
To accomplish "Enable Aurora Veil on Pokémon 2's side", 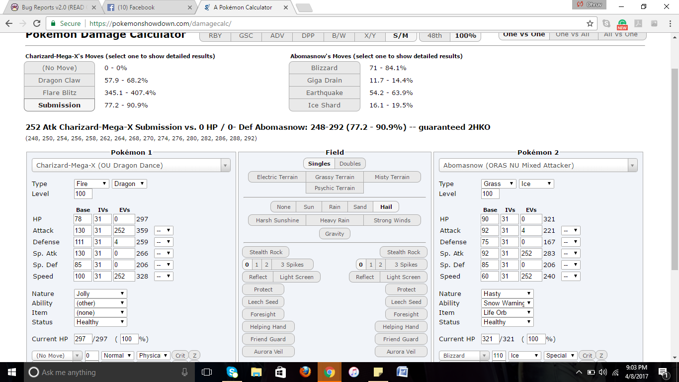I will click(x=401, y=352).
